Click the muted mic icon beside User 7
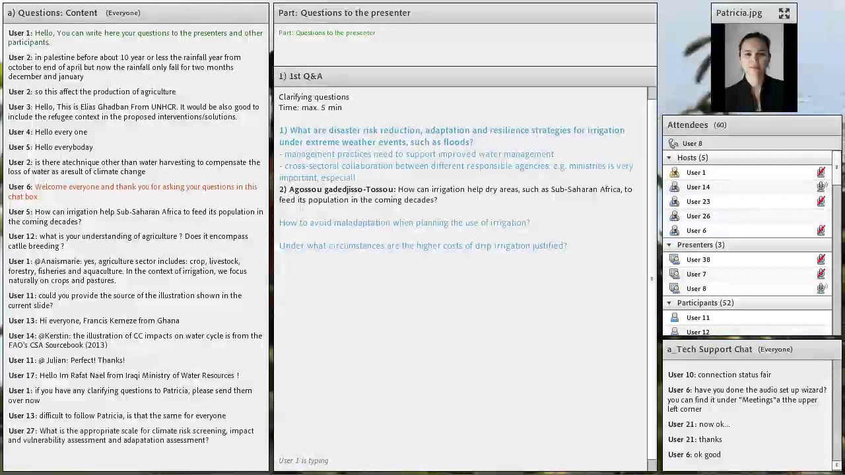The image size is (845, 475). [821, 274]
